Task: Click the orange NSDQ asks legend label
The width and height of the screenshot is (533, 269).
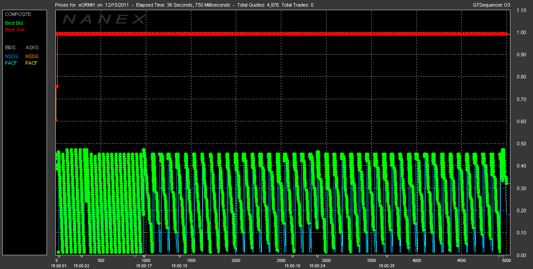Action: pos(32,56)
